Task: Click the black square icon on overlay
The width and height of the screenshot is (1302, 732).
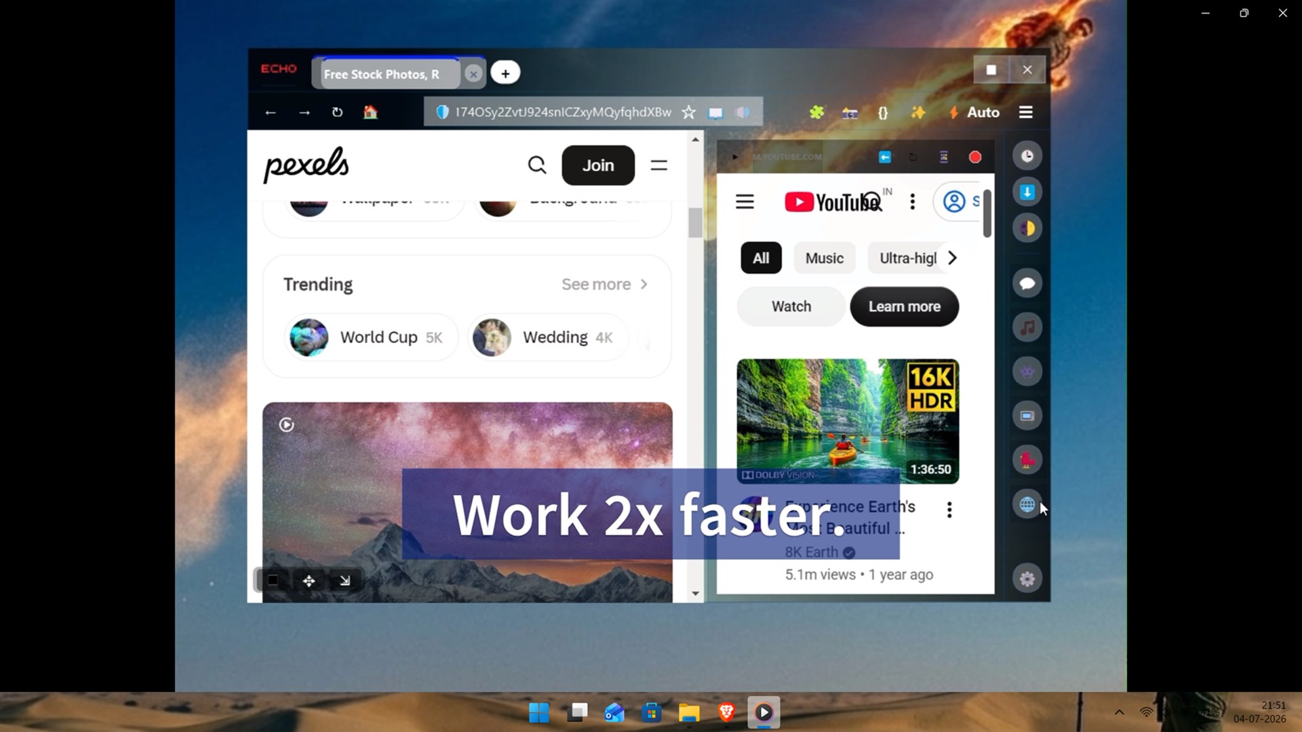Action: coord(273,581)
